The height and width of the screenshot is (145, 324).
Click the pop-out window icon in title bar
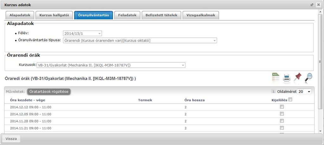coord(312,5)
